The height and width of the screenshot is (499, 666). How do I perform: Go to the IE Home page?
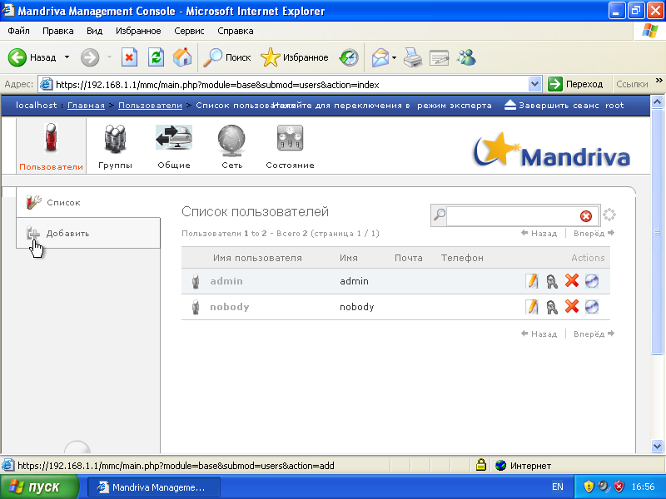click(182, 57)
